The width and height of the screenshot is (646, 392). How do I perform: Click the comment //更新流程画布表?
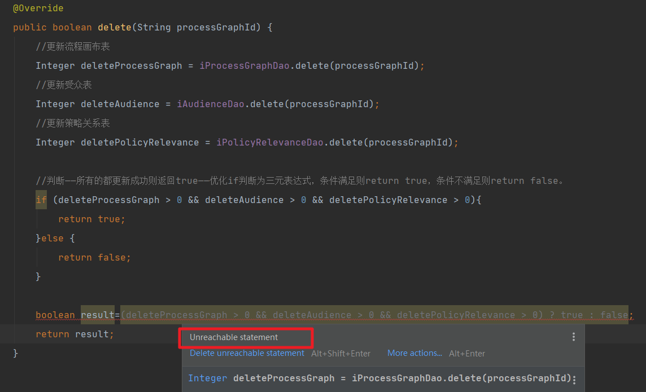click(73, 46)
